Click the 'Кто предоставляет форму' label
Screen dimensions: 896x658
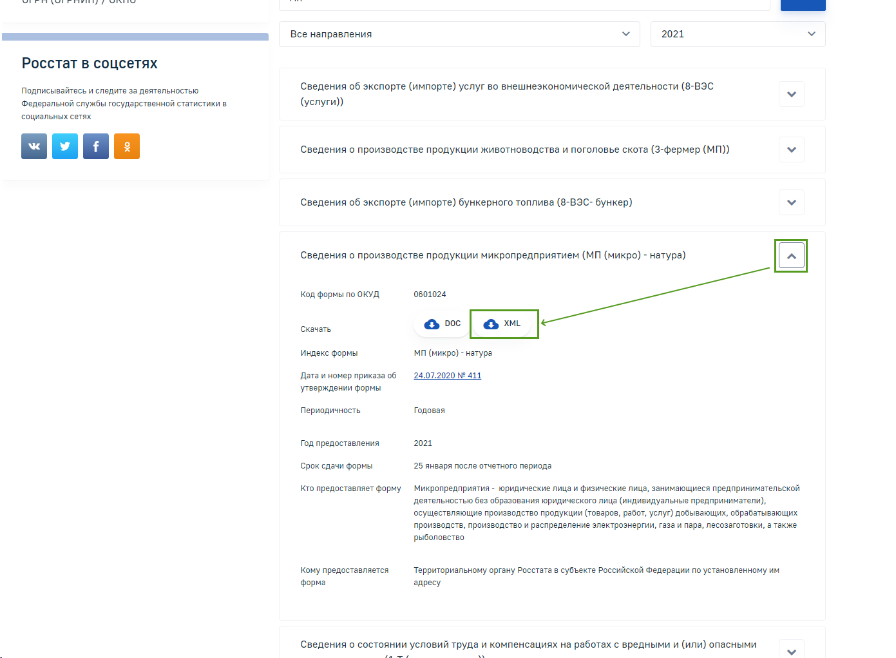[x=351, y=489]
